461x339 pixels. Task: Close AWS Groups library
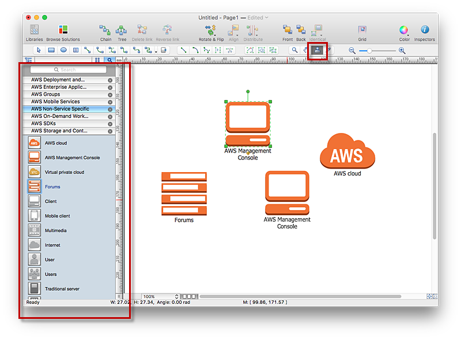pos(110,95)
